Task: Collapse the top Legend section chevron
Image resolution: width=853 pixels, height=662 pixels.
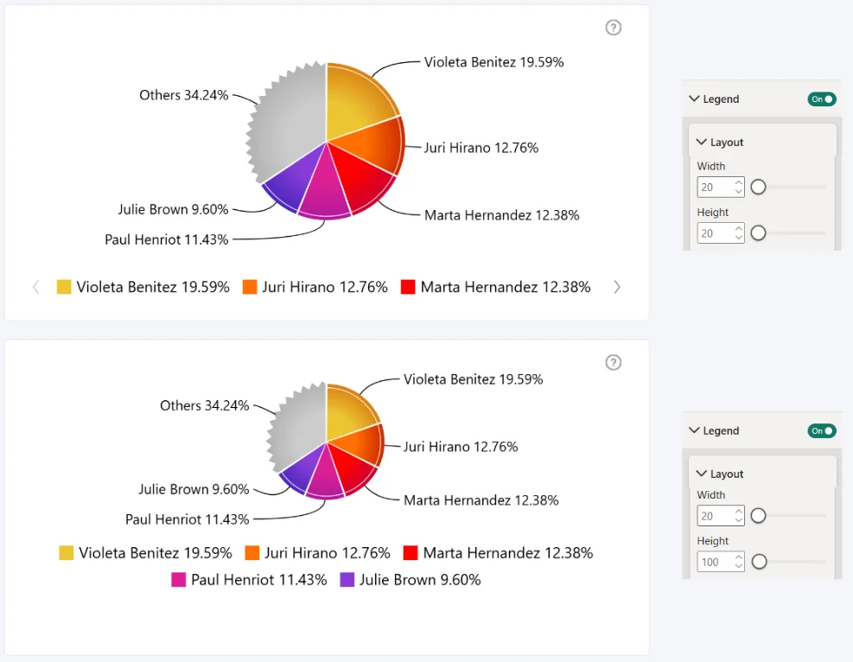Action: [x=694, y=99]
